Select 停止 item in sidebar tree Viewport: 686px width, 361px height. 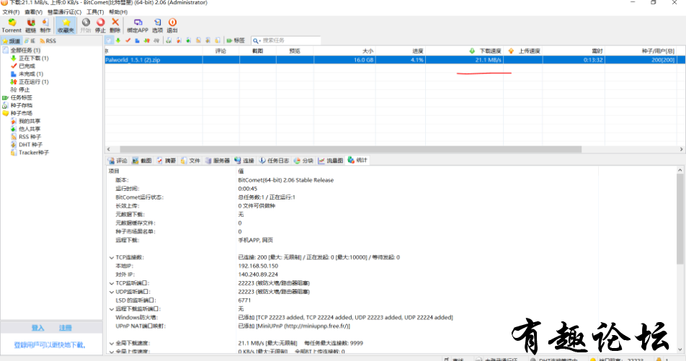point(24,89)
